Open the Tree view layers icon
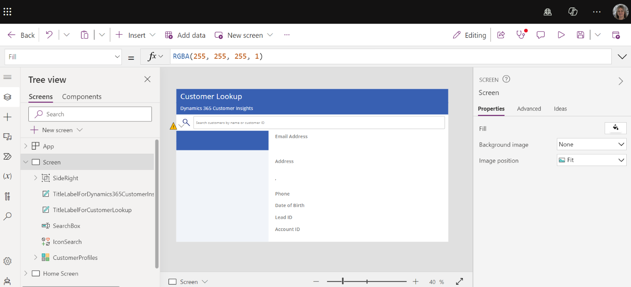 pyautogui.click(x=7, y=97)
